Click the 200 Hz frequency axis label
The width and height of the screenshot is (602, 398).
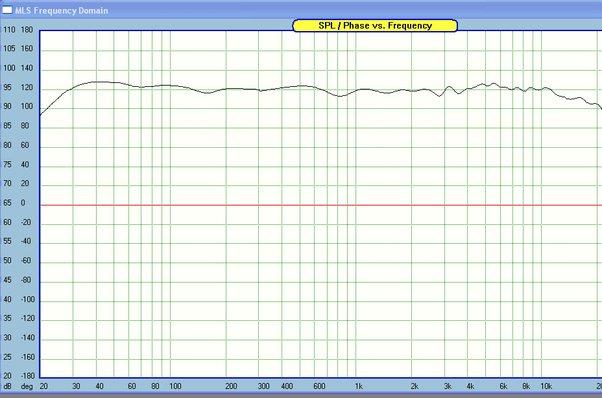pyautogui.click(x=231, y=386)
